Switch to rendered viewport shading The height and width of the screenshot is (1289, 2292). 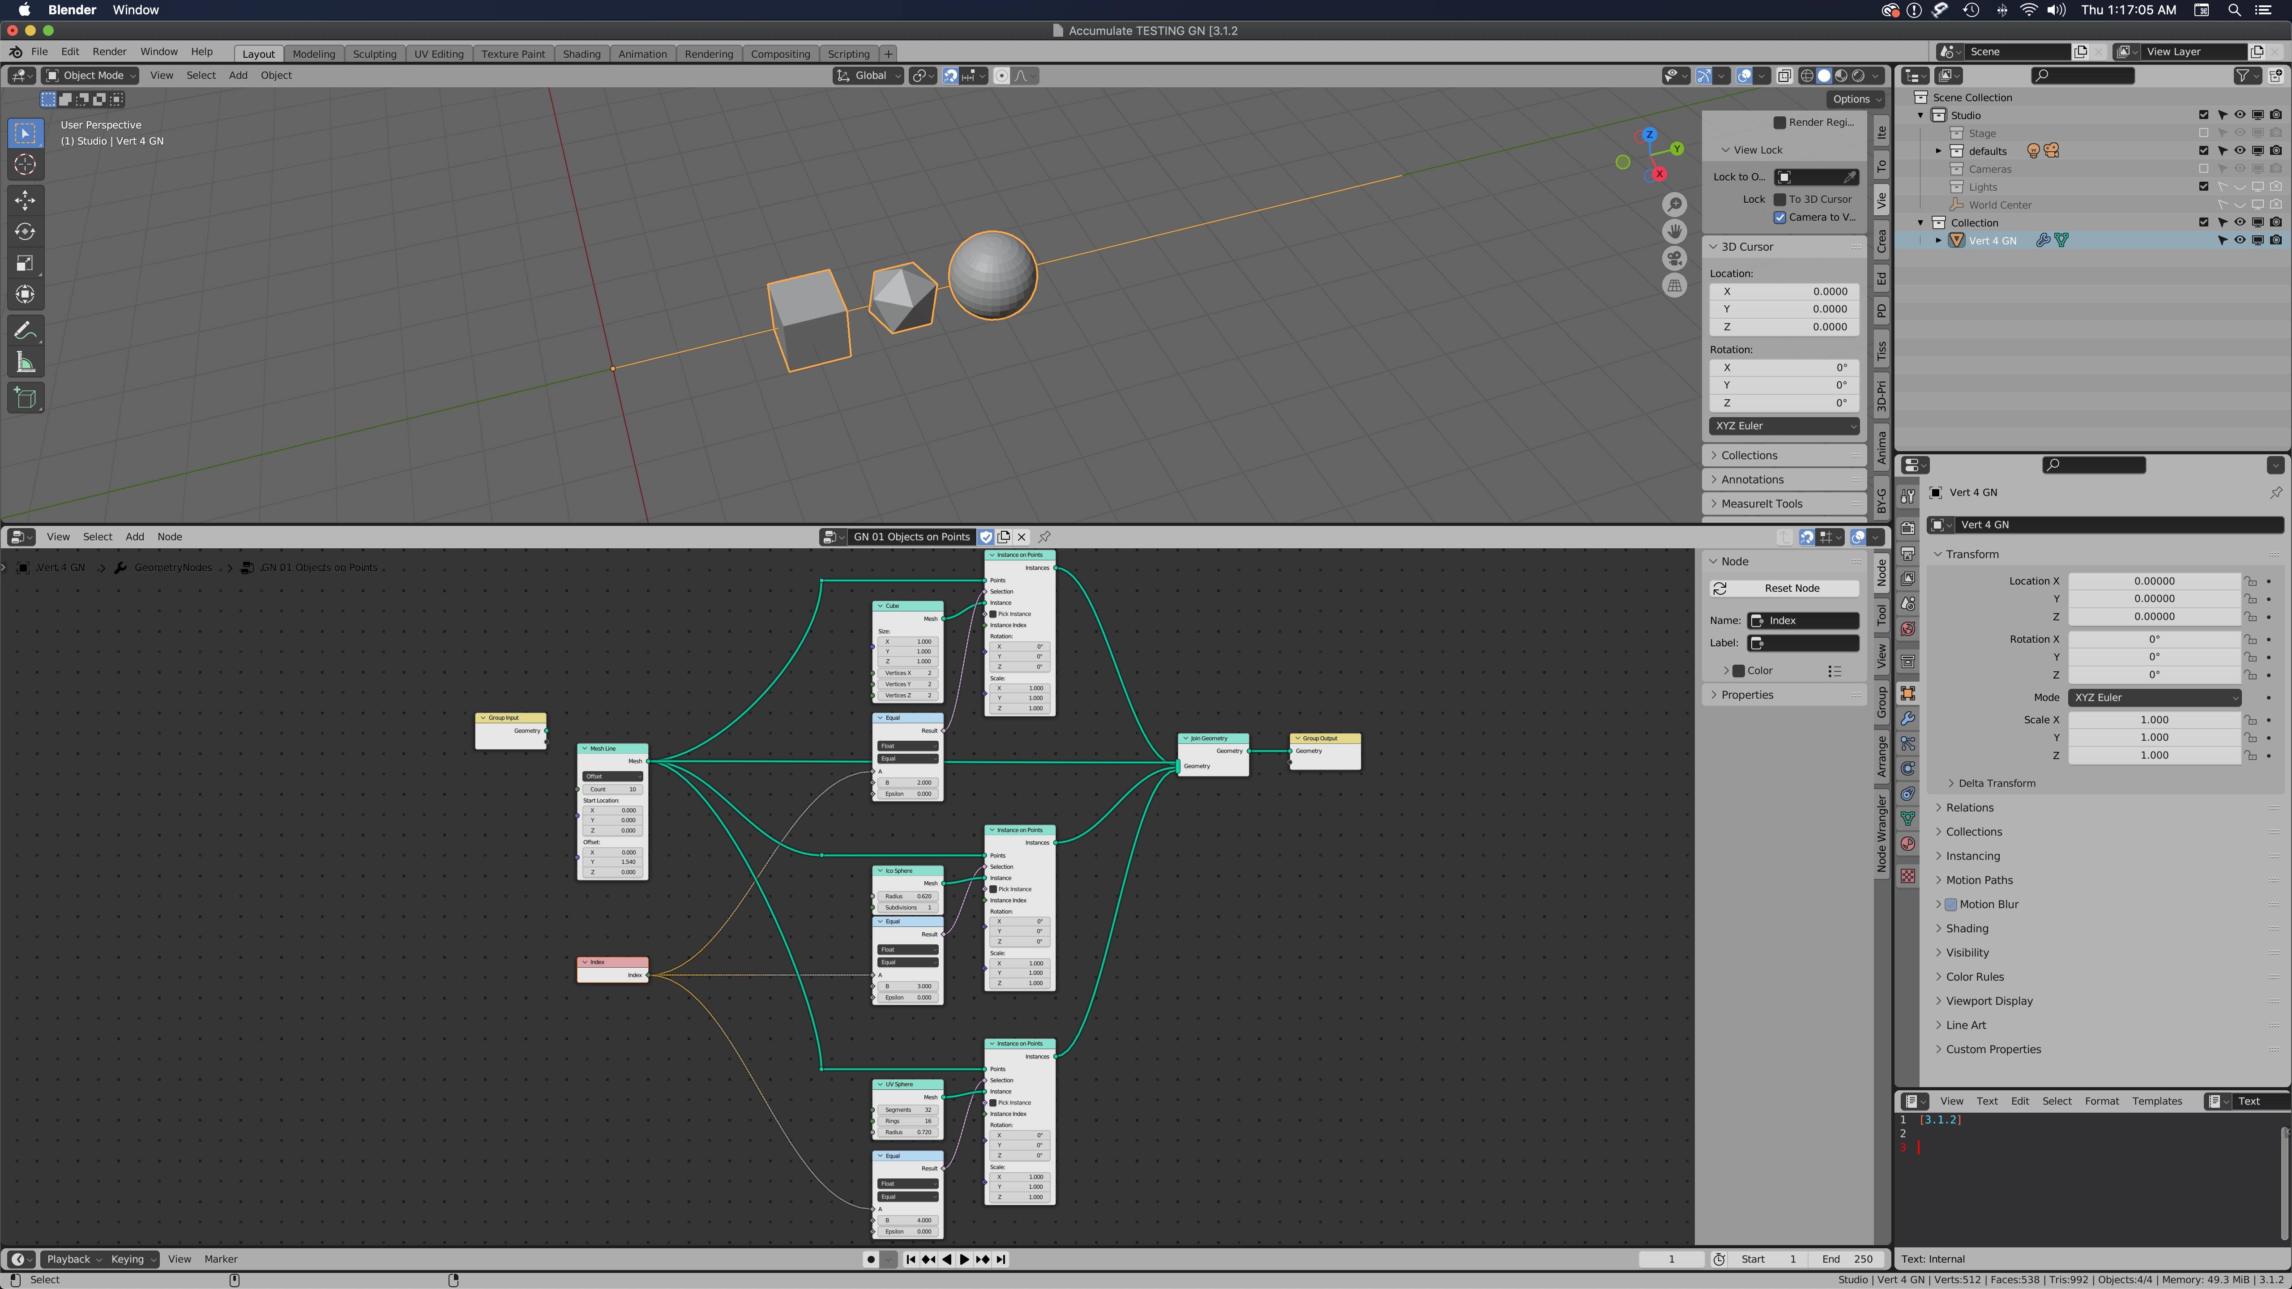(1858, 76)
